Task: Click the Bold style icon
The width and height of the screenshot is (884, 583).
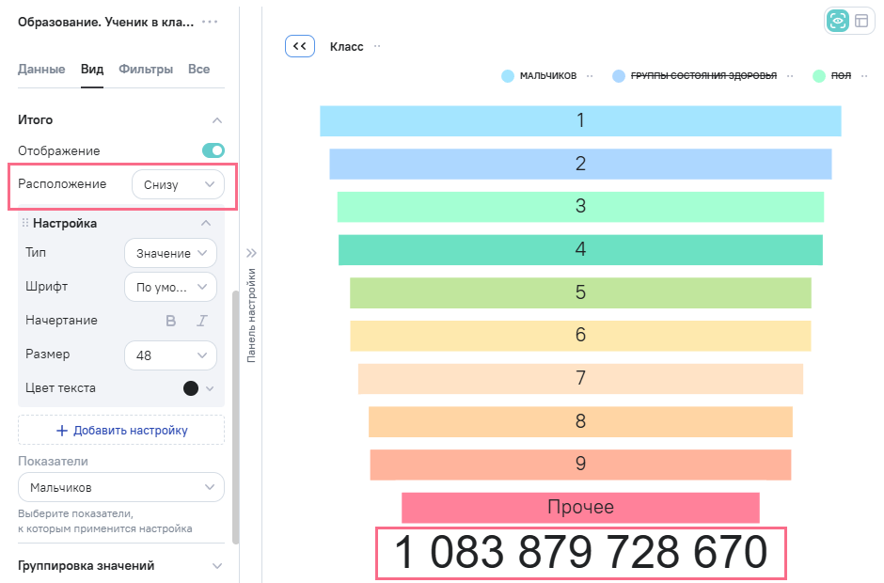Action: (x=171, y=321)
